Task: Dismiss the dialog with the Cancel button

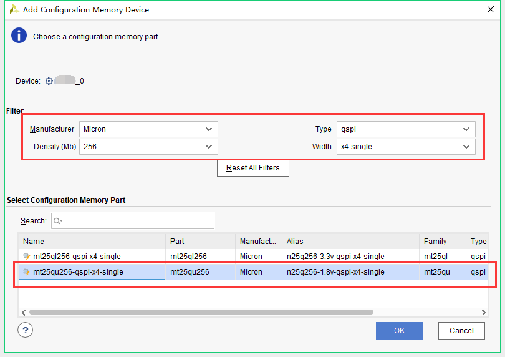Action: coord(461,331)
